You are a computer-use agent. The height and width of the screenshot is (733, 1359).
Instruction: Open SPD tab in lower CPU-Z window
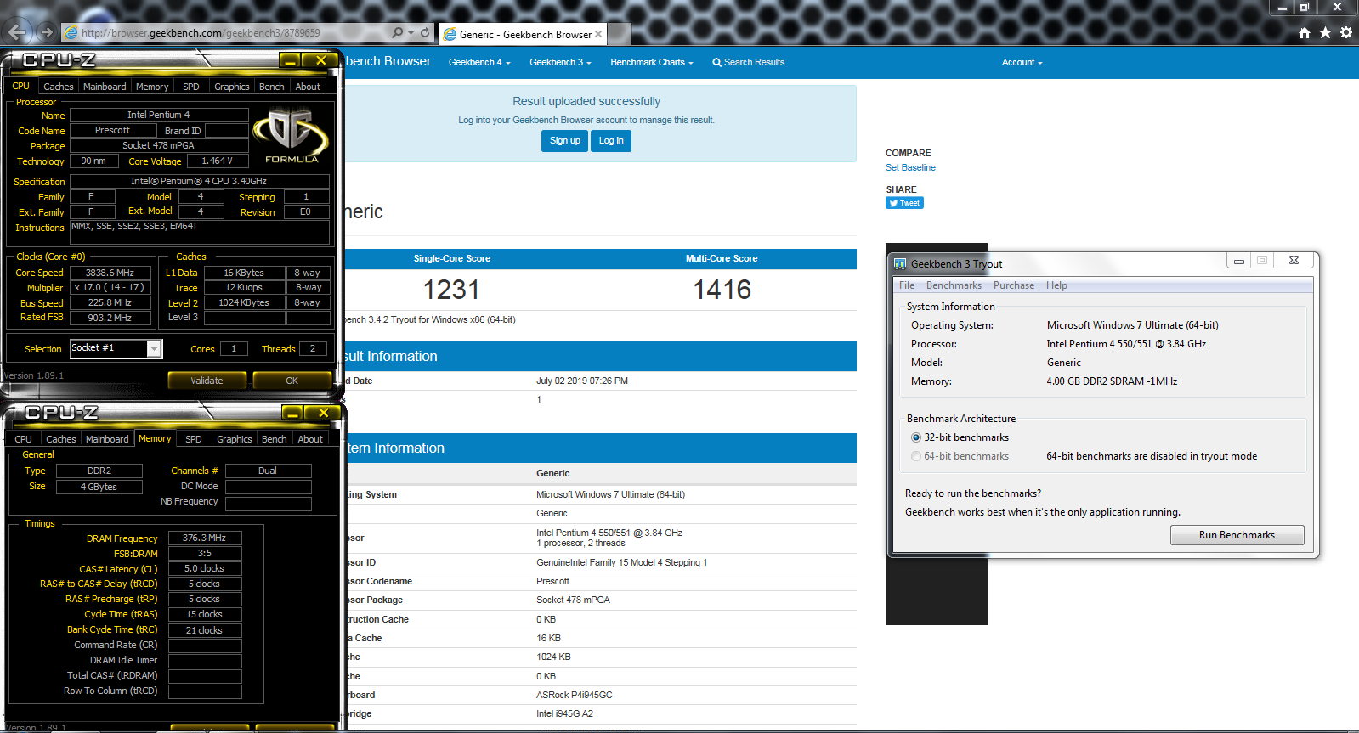(194, 439)
